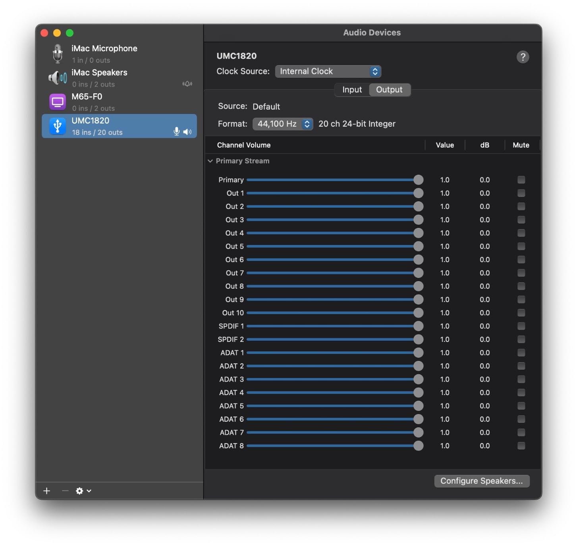Click the Value column header
The image size is (577, 546).
coord(444,145)
